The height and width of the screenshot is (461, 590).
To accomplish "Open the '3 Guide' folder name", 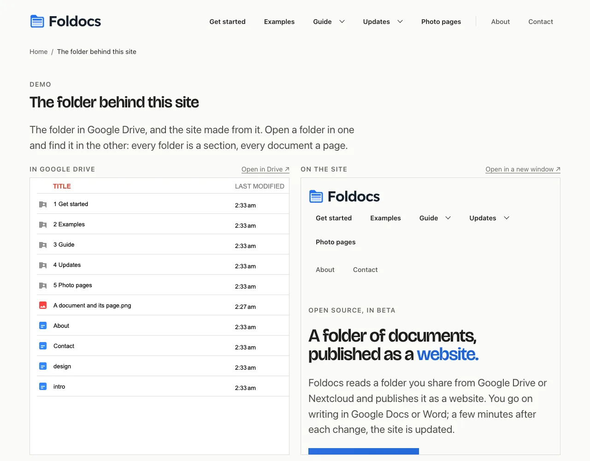I will click(64, 245).
